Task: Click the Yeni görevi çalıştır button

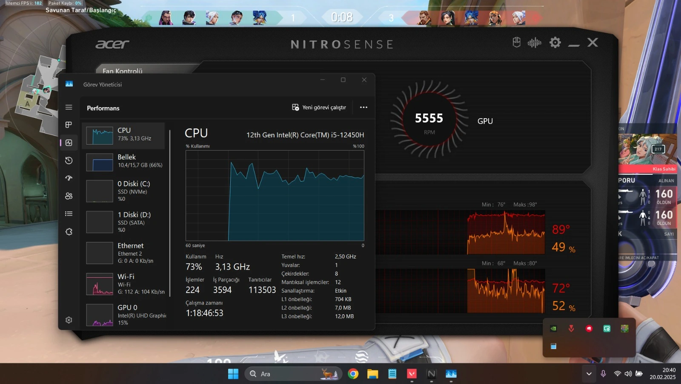Action: (x=319, y=108)
